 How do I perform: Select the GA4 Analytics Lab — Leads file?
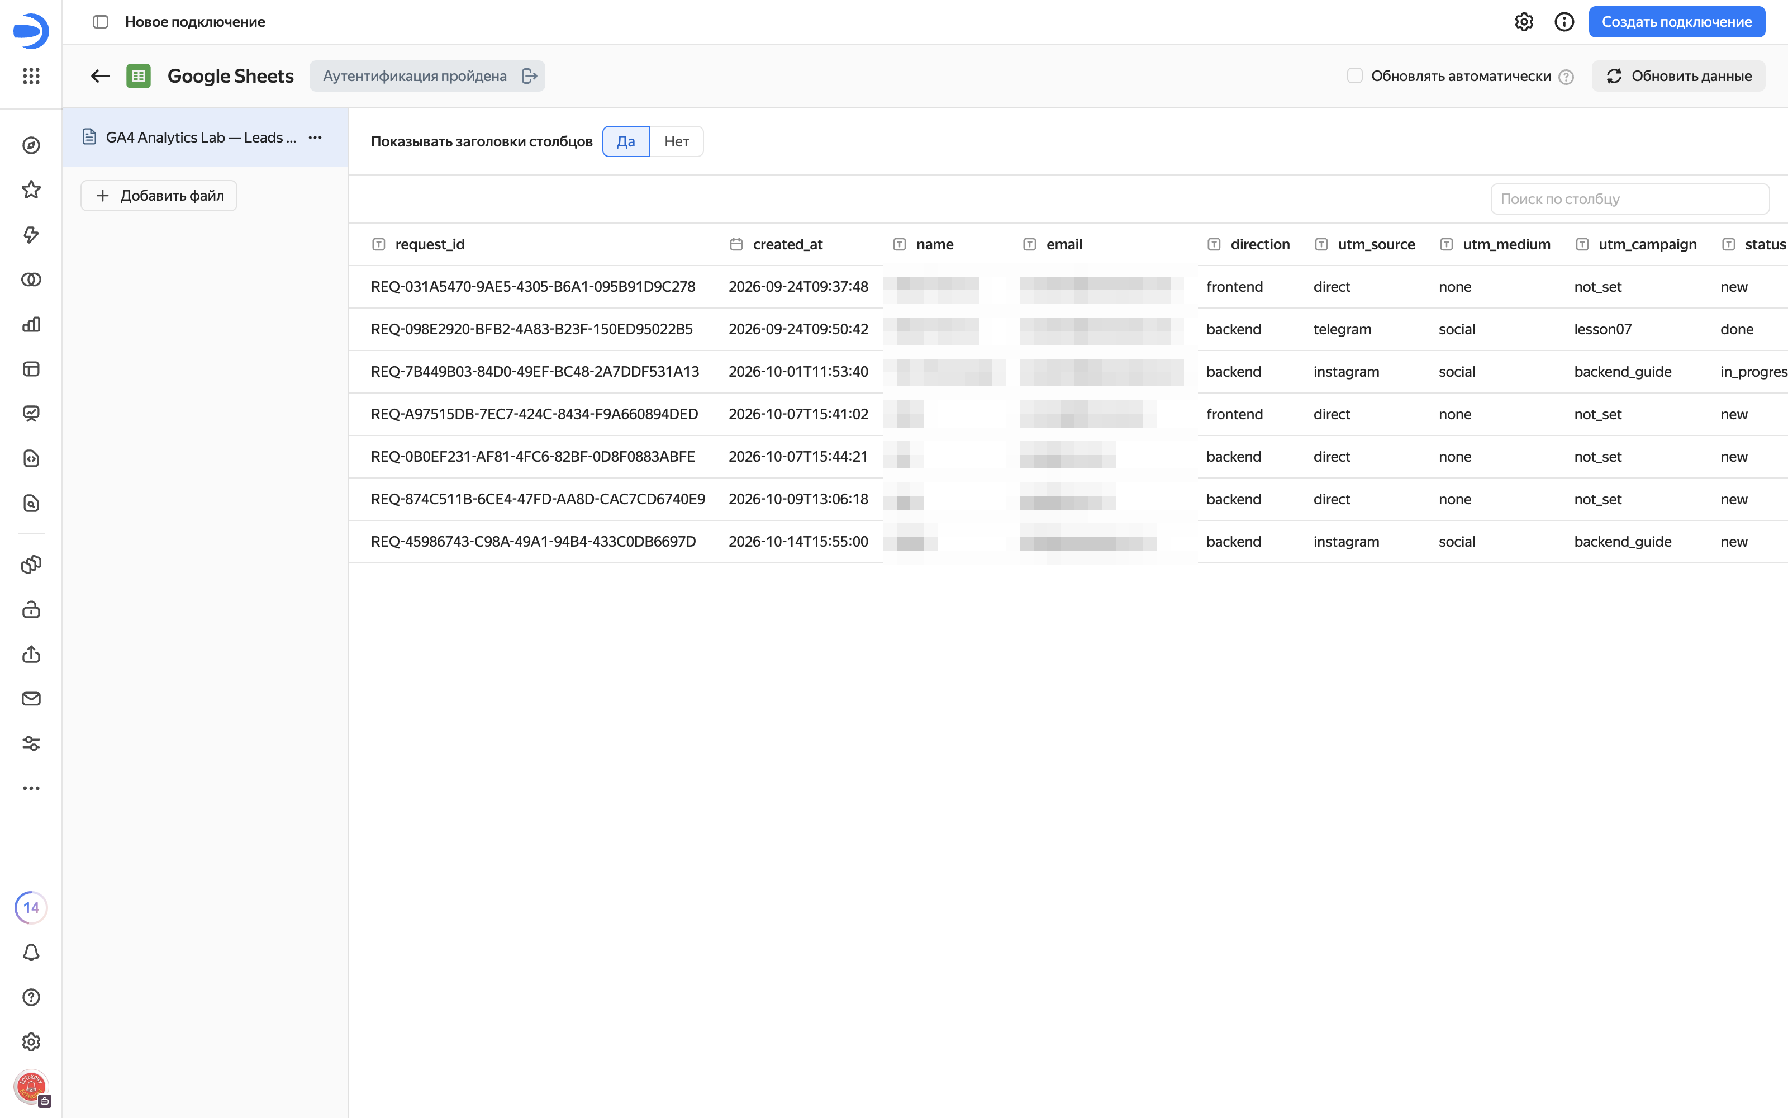pyautogui.click(x=205, y=138)
